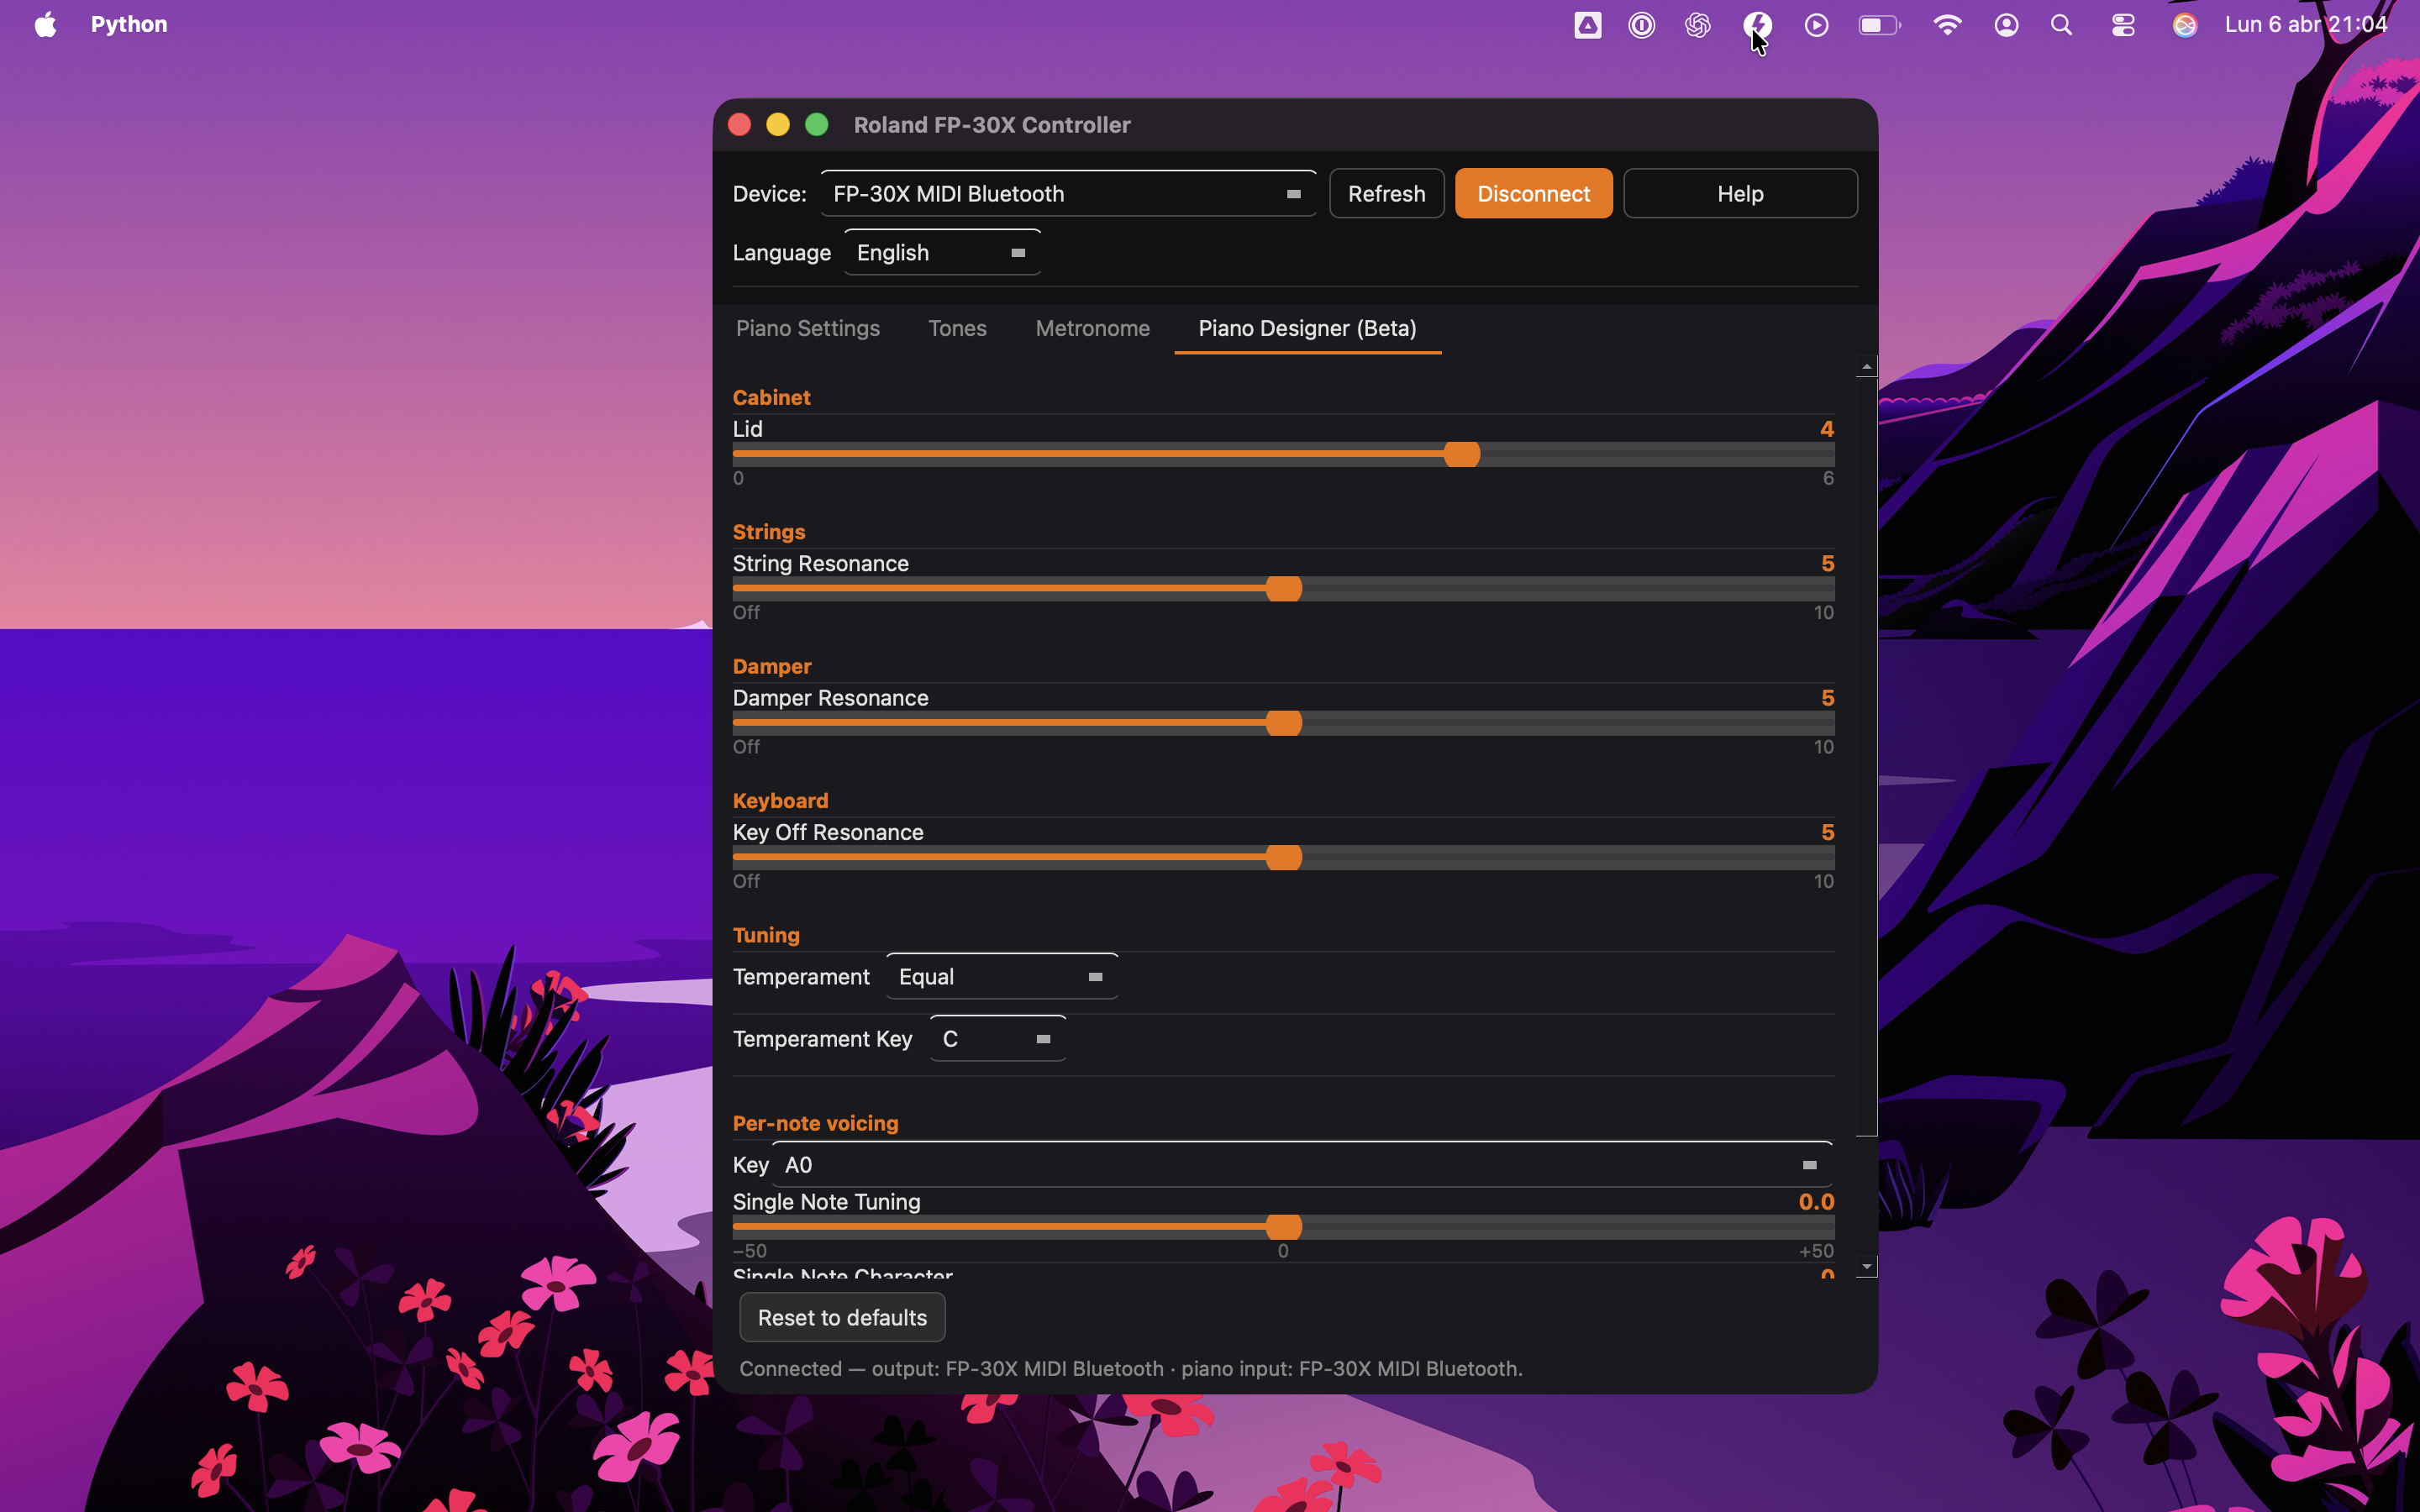
Task: Open the Metronome tab
Action: (1091, 328)
